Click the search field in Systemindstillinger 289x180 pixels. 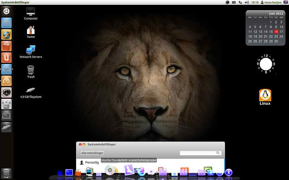pyautogui.click(x=198, y=153)
